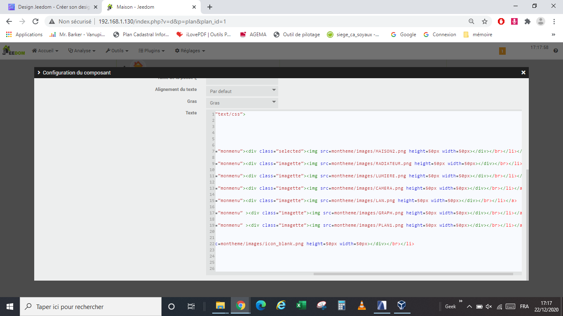Bookmark this page with the star icon
Image resolution: width=563 pixels, height=316 pixels.
click(x=485, y=21)
